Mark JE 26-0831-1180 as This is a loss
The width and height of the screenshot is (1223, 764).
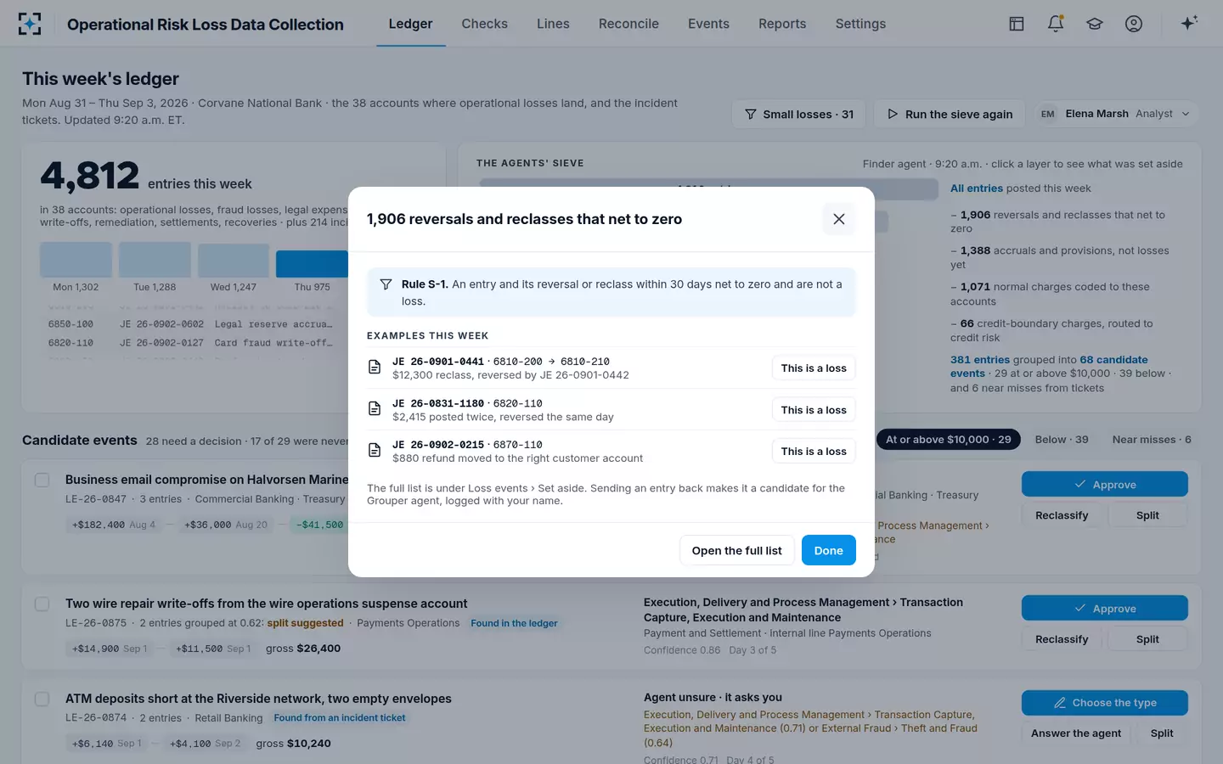point(814,409)
